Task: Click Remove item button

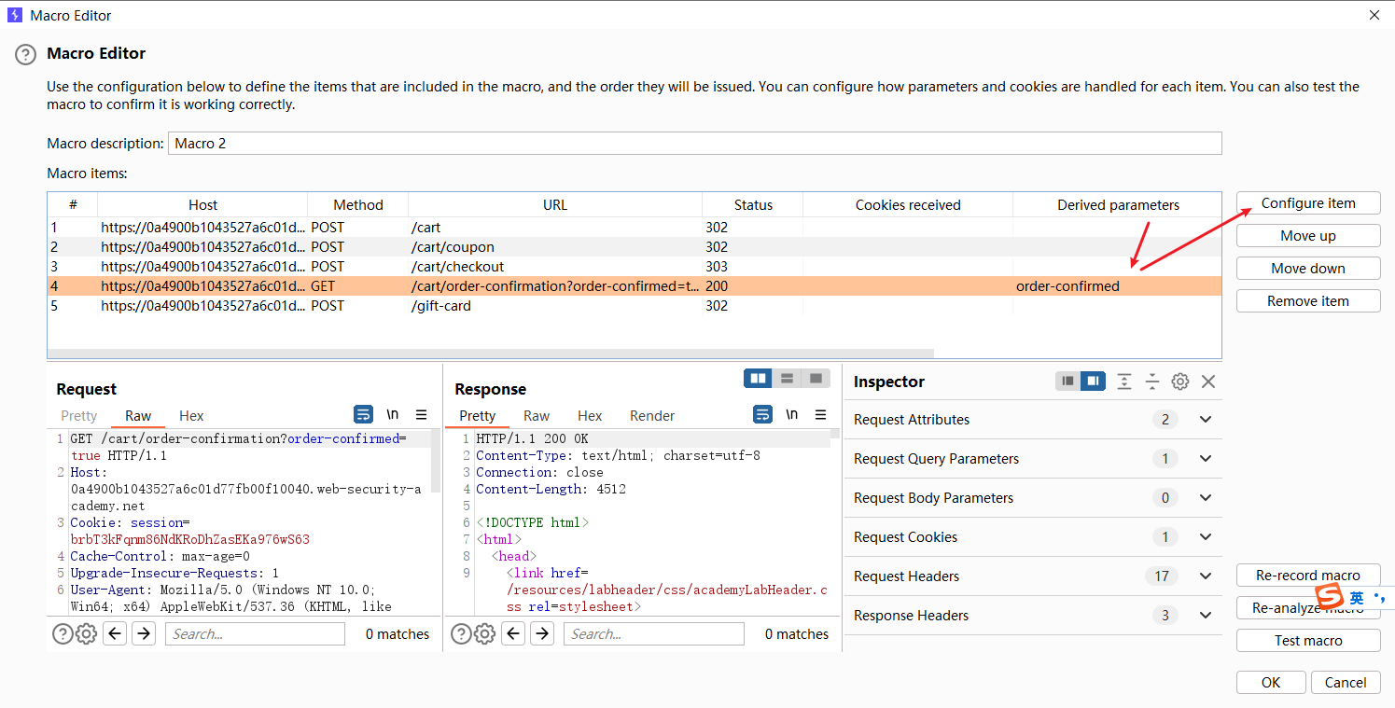Action: [1308, 301]
